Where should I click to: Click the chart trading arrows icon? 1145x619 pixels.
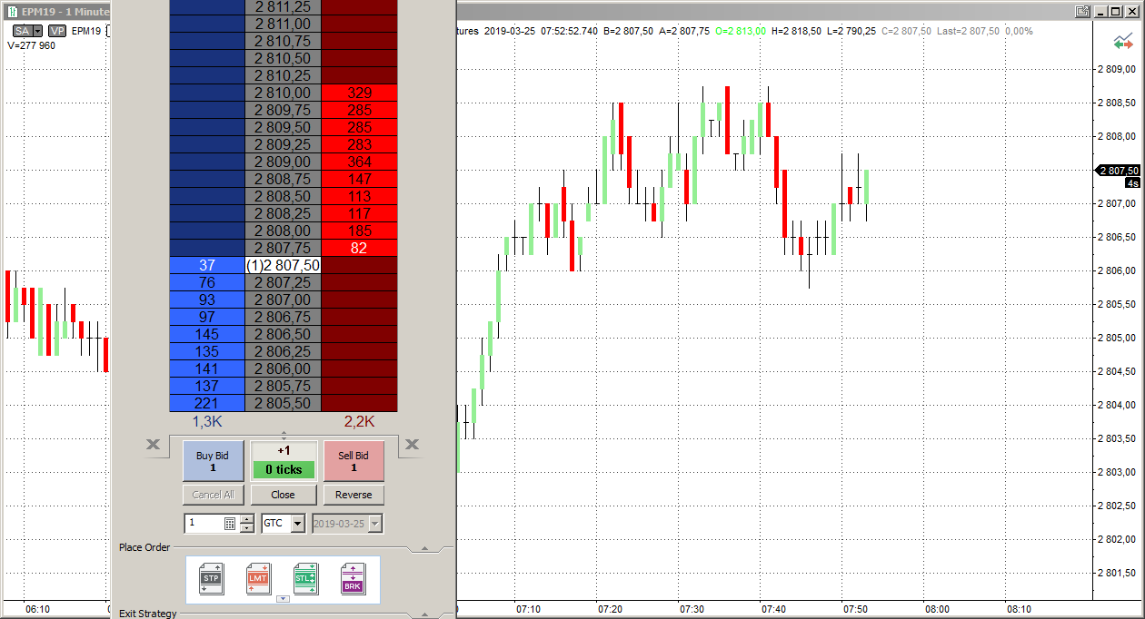[x=1123, y=43]
